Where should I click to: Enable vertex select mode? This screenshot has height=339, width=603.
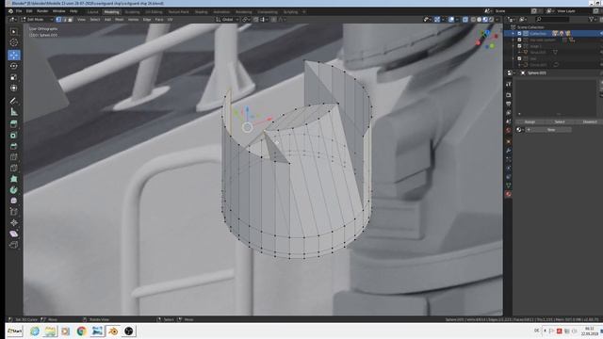coord(58,19)
